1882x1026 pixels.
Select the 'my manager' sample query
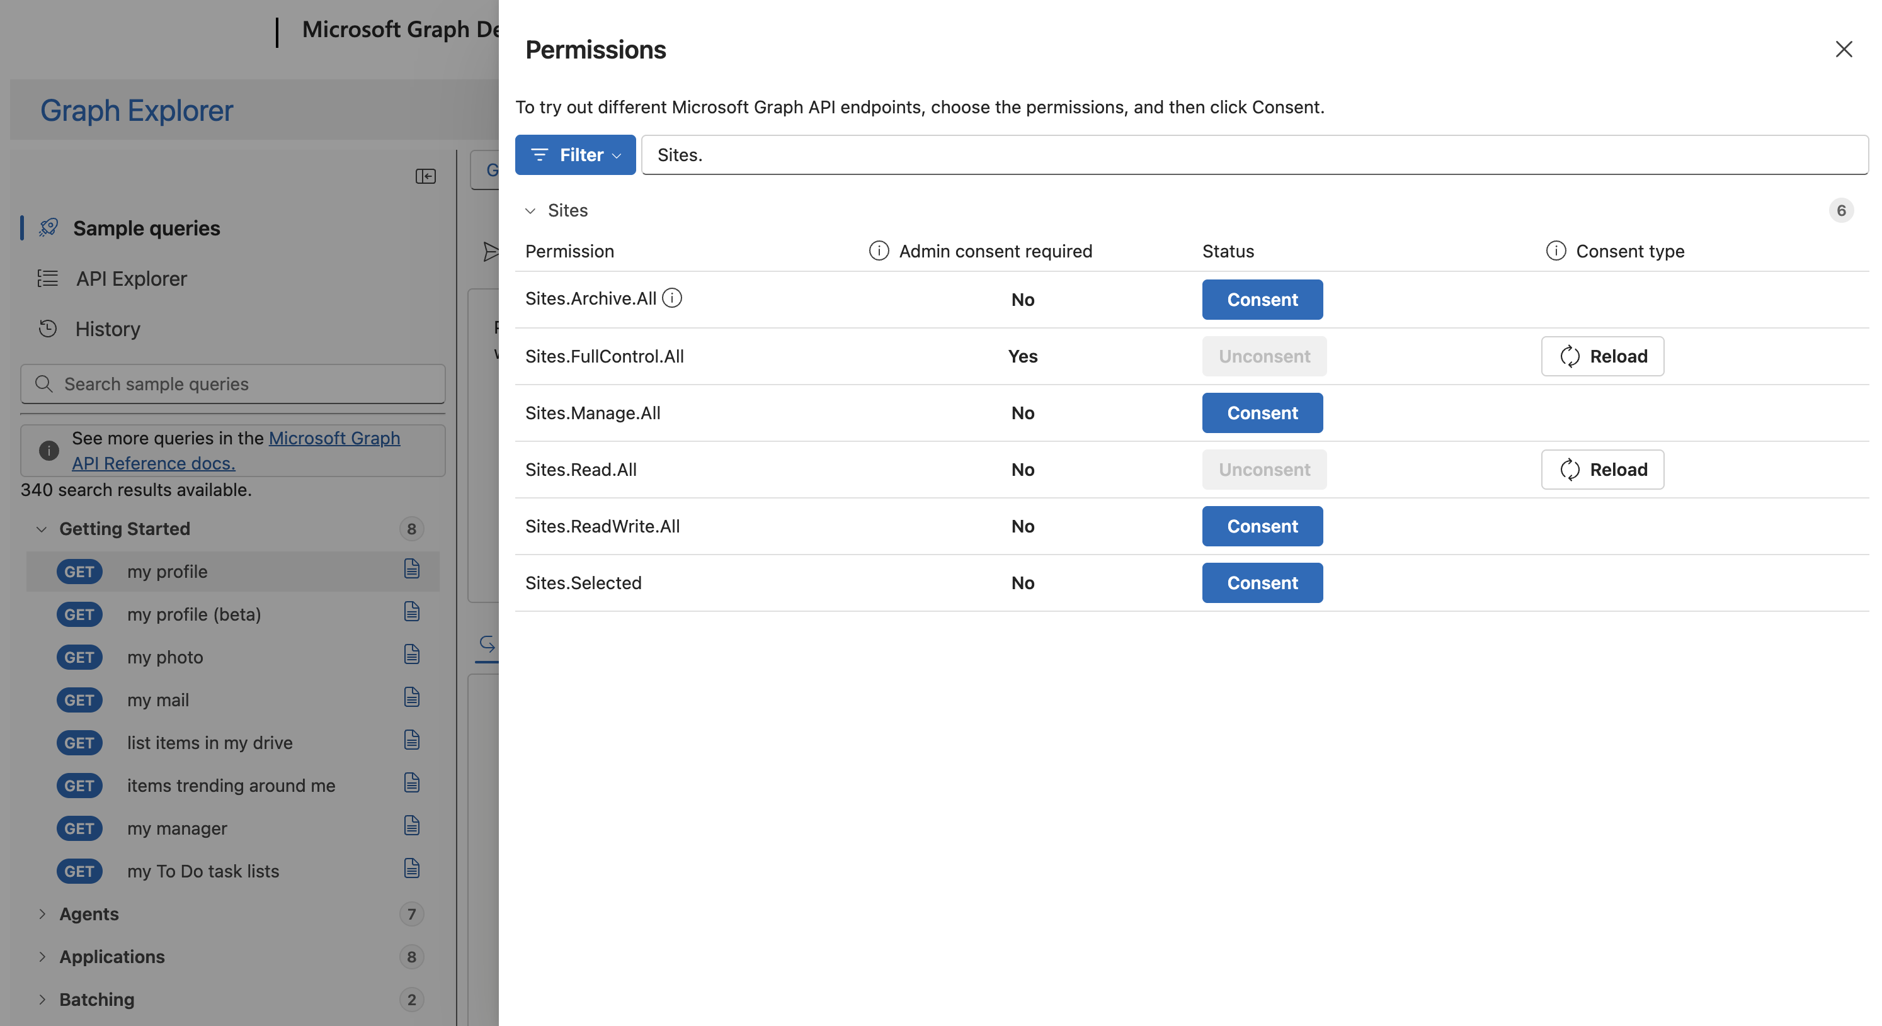232,828
